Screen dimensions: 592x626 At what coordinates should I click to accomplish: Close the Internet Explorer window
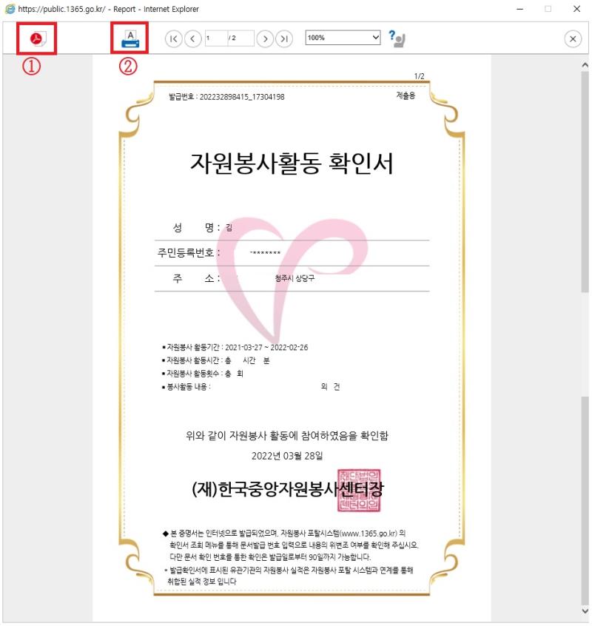click(x=576, y=9)
